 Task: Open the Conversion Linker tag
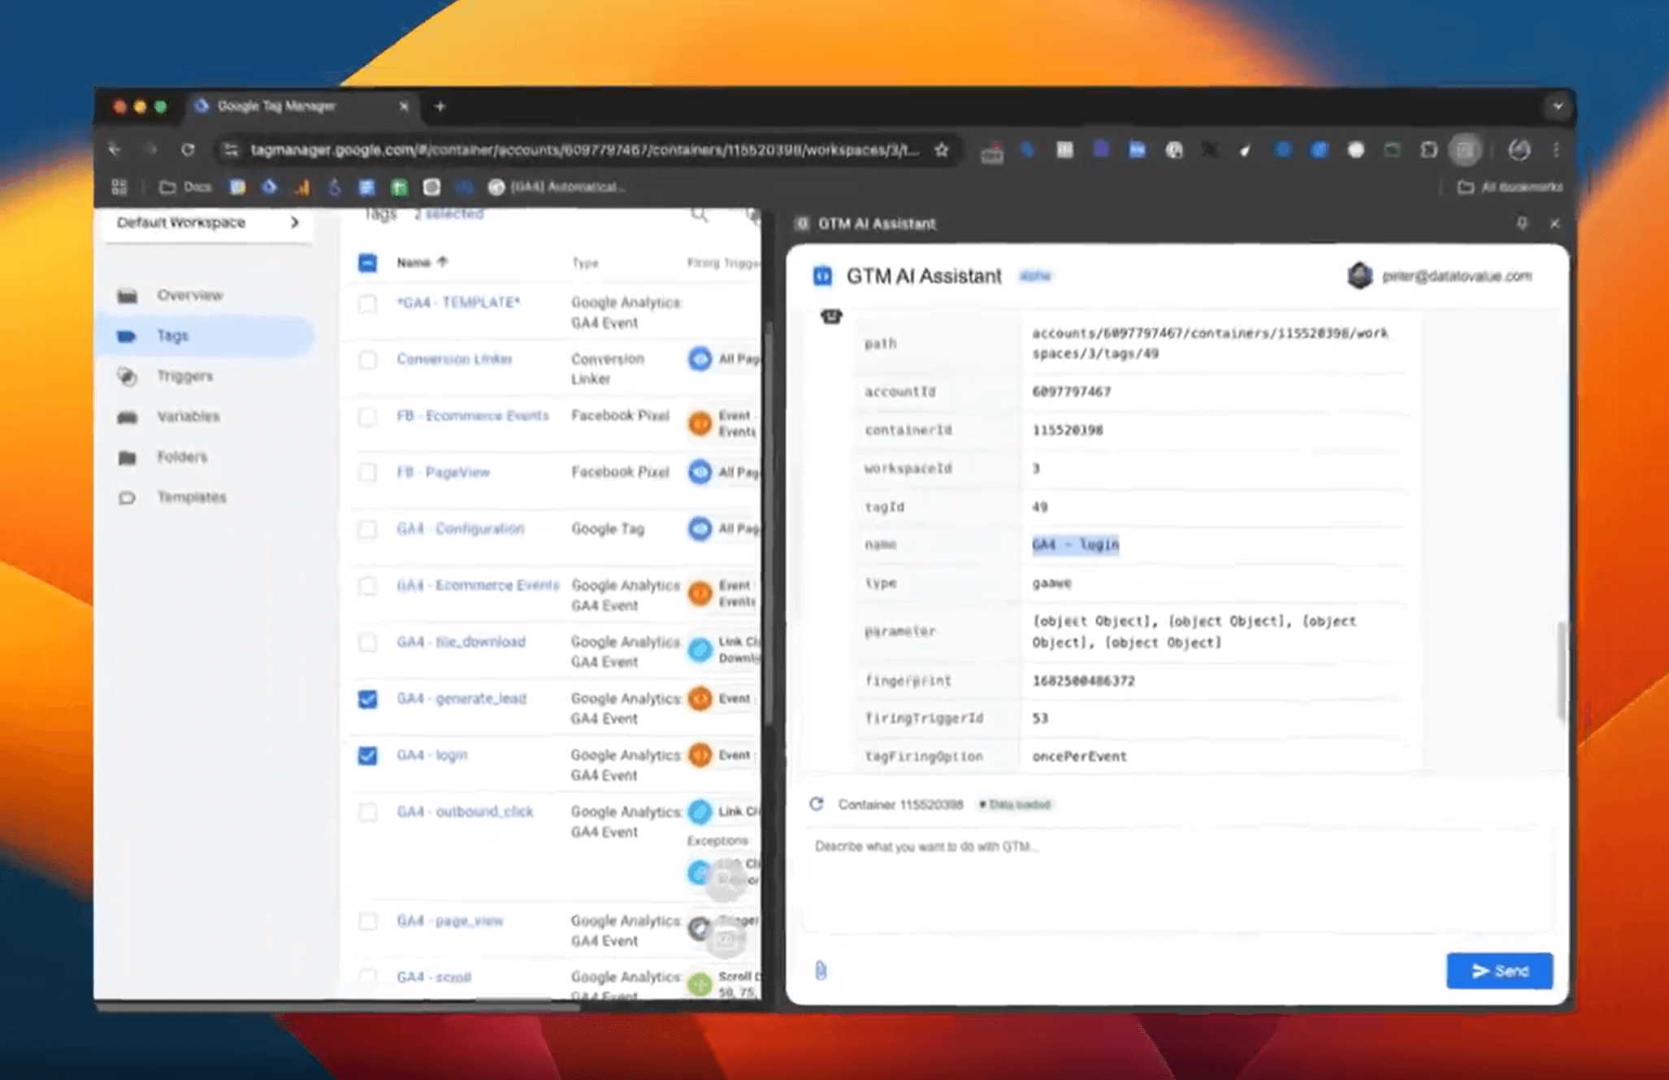[454, 359]
